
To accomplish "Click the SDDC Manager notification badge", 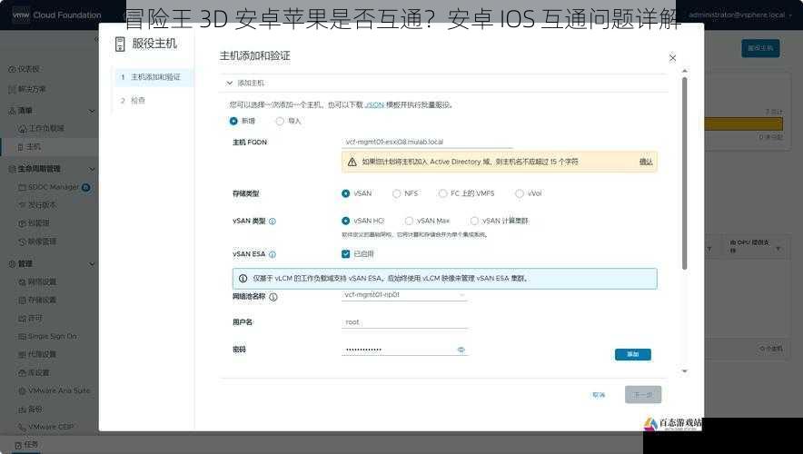I will 86,187.
